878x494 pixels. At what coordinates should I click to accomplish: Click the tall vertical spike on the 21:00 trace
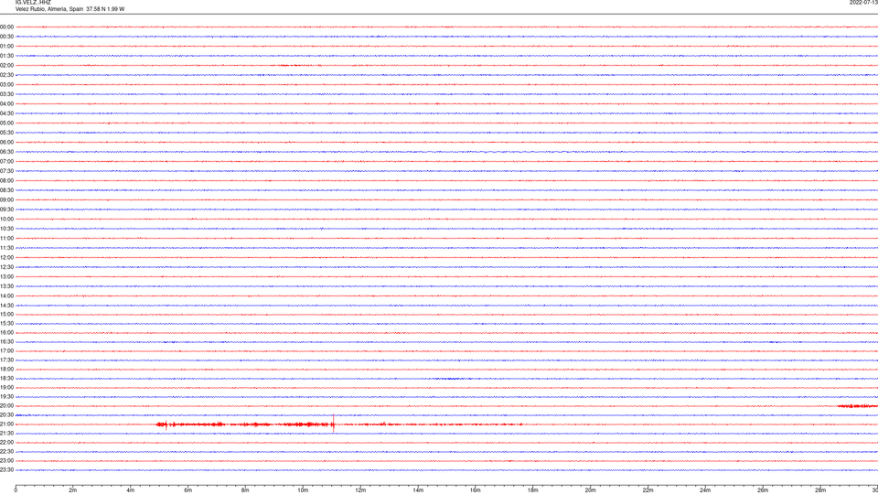334,424
